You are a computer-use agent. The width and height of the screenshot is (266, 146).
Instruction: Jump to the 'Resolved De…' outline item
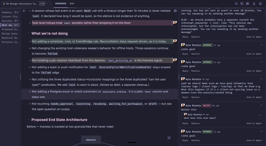coord(10,38)
